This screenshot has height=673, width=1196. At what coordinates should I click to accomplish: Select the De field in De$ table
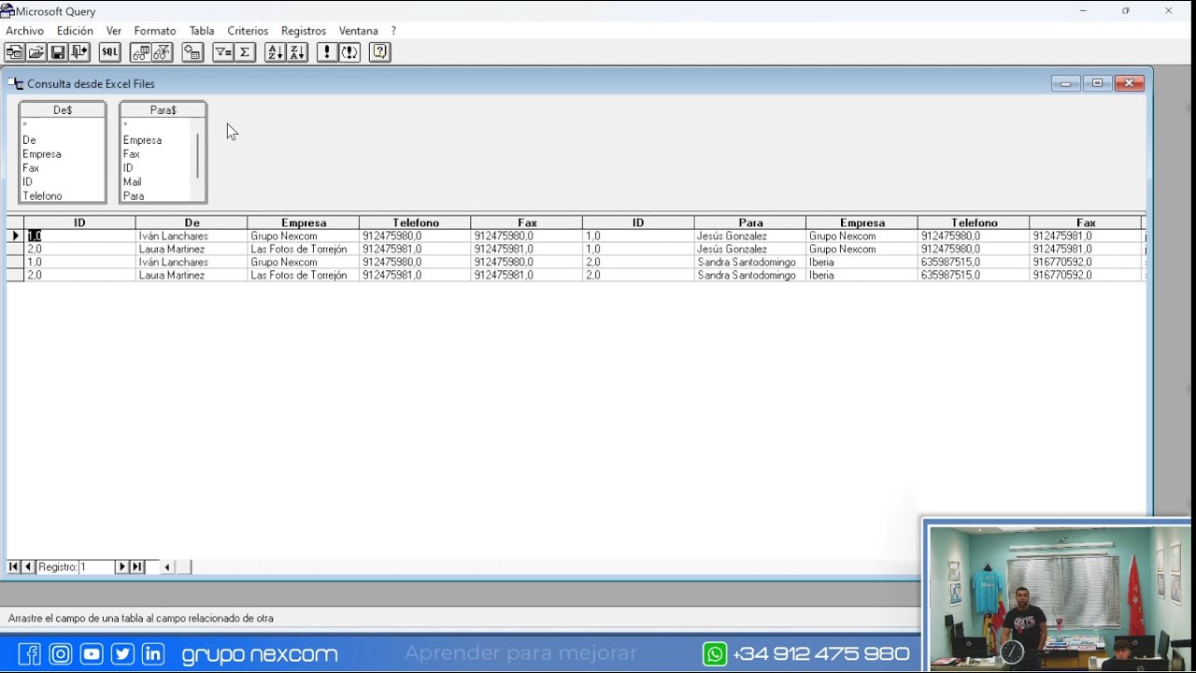click(x=29, y=140)
